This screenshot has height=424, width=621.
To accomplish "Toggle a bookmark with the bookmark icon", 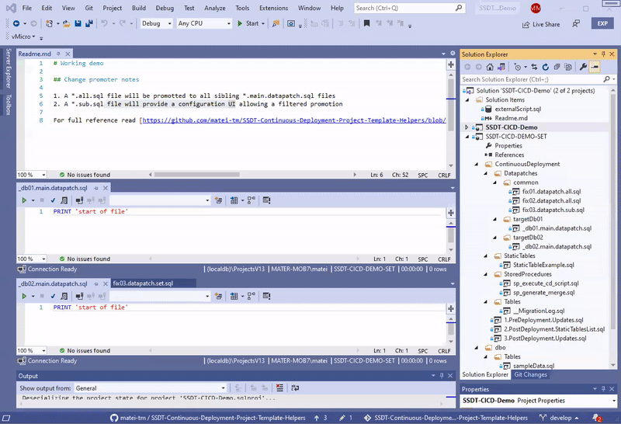I will (x=366, y=23).
